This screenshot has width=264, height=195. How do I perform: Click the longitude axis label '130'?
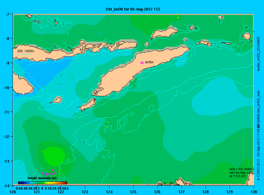coord(254,192)
